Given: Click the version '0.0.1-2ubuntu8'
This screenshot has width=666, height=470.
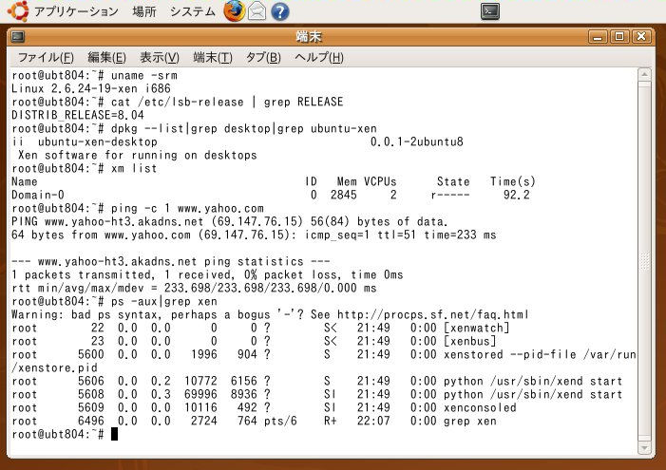Looking at the screenshot, I should point(417,141).
